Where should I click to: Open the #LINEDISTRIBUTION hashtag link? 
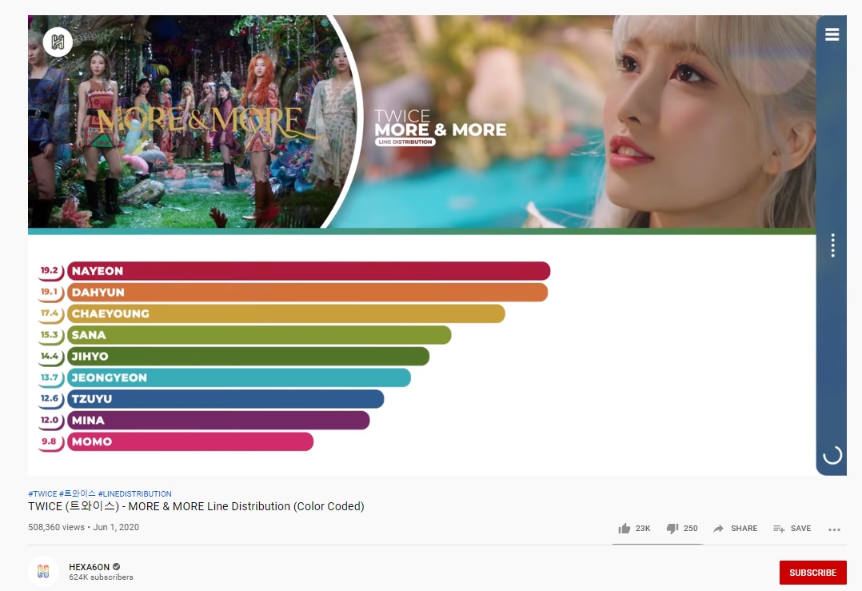[x=134, y=493]
